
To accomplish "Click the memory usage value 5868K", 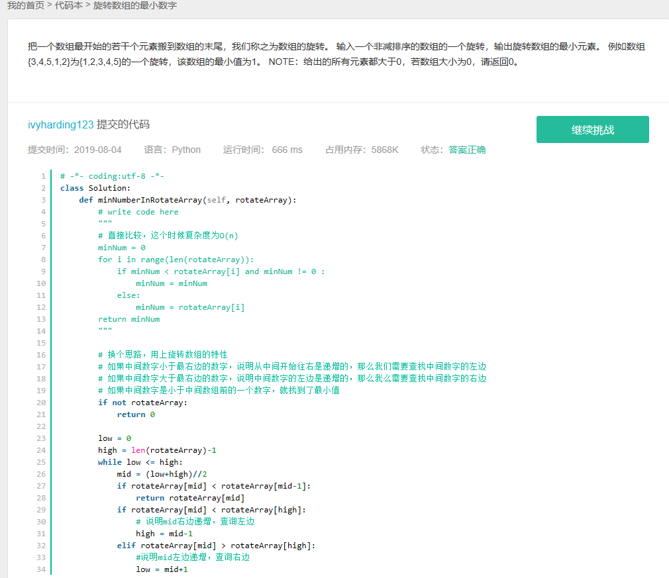I will 384,150.
